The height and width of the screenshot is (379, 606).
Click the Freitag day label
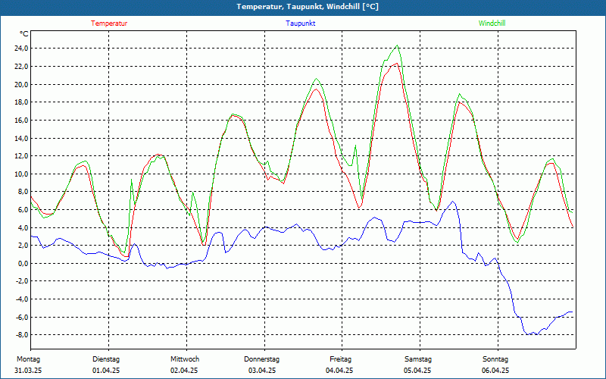pyautogui.click(x=340, y=359)
